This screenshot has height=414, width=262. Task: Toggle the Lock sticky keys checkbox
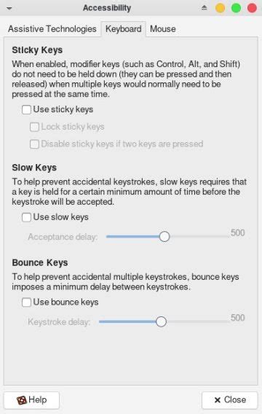click(34, 127)
